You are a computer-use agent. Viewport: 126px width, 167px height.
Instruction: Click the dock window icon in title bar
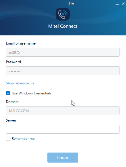pyautogui.click(x=72, y=4)
